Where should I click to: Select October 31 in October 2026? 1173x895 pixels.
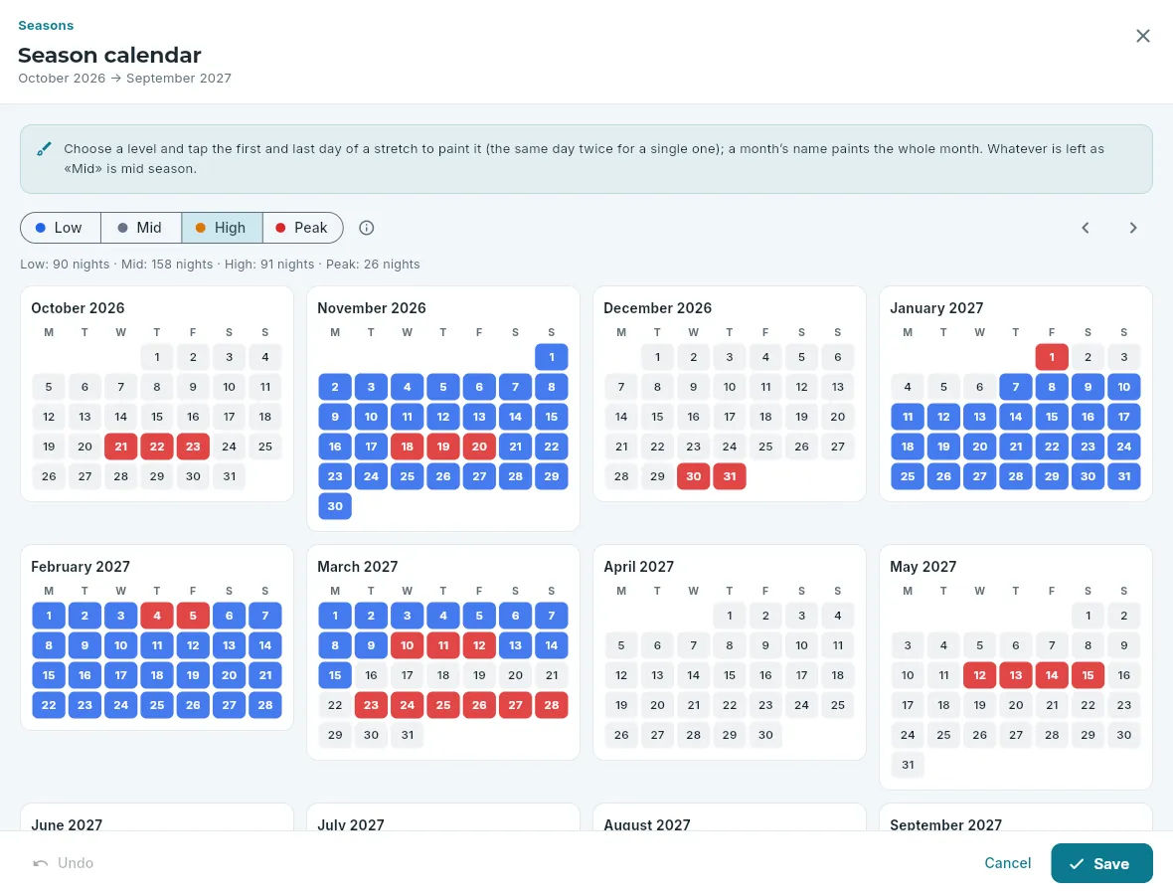point(229,476)
